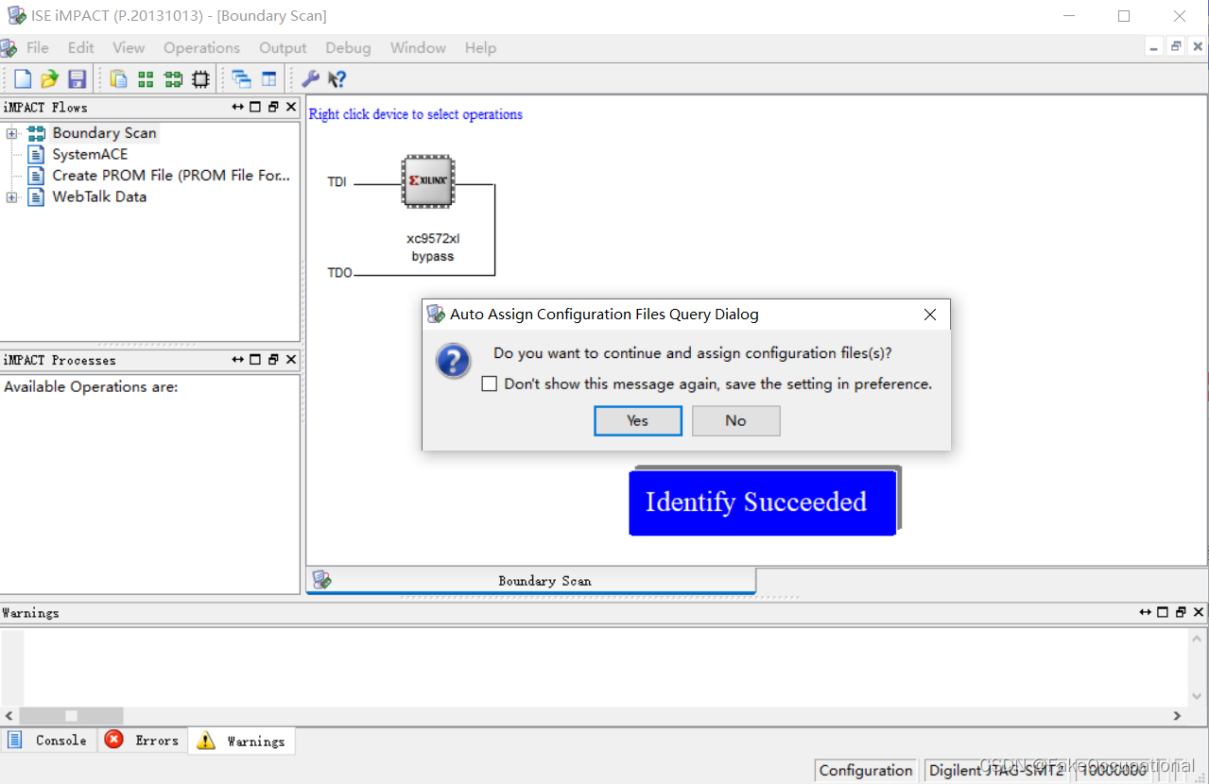Toggle the iMPACT Processes panel width arrow icon
The image size is (1209, 784).
(x=238, y=360)
